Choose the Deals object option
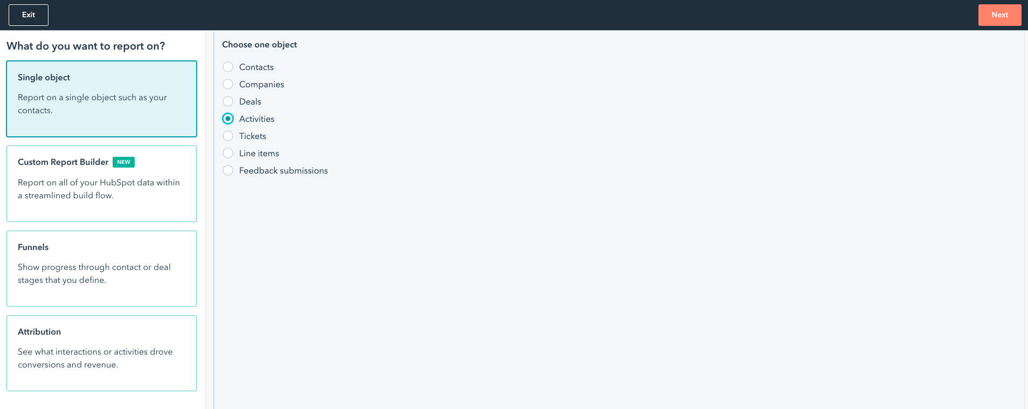 point(228,101)
